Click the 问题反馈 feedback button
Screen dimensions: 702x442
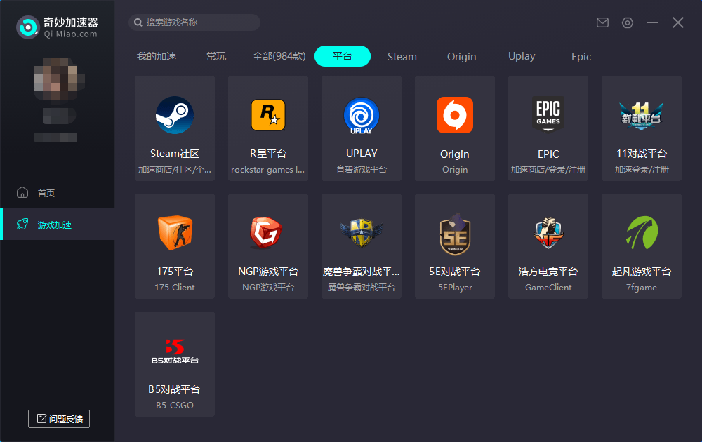(58, 419)
